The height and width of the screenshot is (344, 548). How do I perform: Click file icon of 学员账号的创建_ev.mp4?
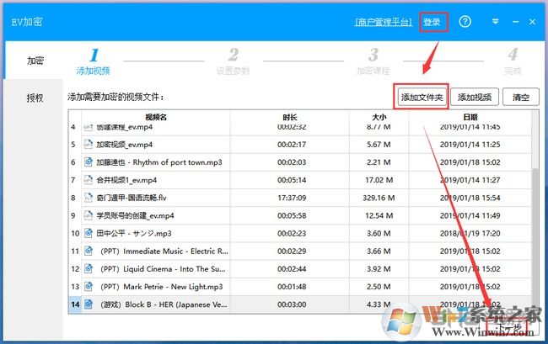(x=89, y=215)
